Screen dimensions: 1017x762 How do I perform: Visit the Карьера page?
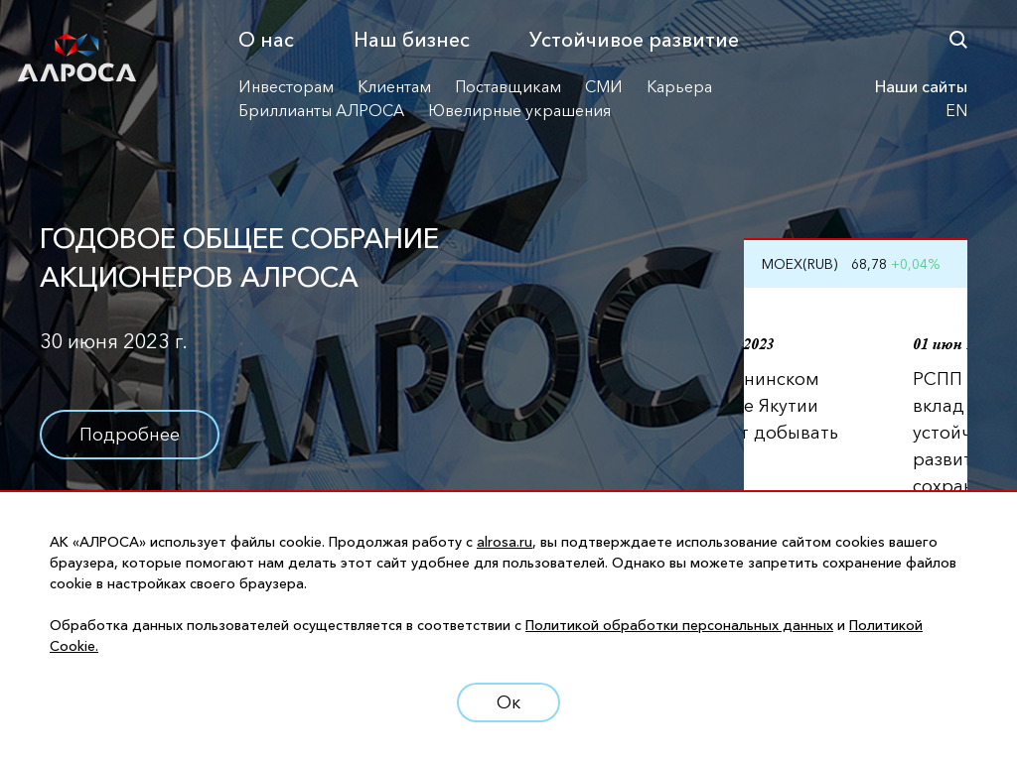[679, 87]
